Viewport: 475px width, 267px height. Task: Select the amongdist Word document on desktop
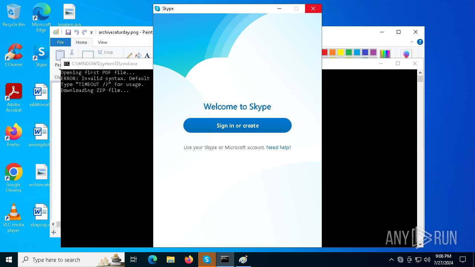point(39,135)
